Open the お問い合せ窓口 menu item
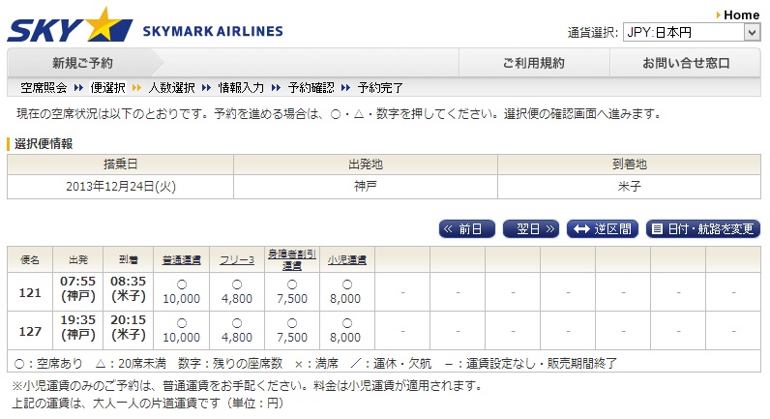Viewport: 770px width, 419px height. (x=686, y=63)
